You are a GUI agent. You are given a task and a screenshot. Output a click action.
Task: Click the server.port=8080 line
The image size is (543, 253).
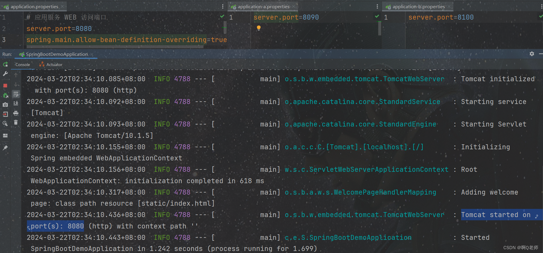59,29
